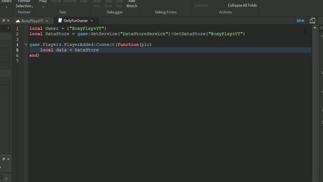Click the Actions group label

226,12
